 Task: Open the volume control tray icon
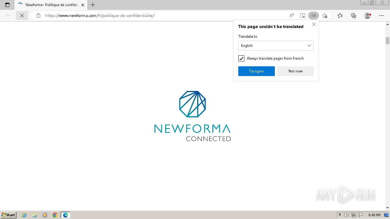[x=346, y=215]
